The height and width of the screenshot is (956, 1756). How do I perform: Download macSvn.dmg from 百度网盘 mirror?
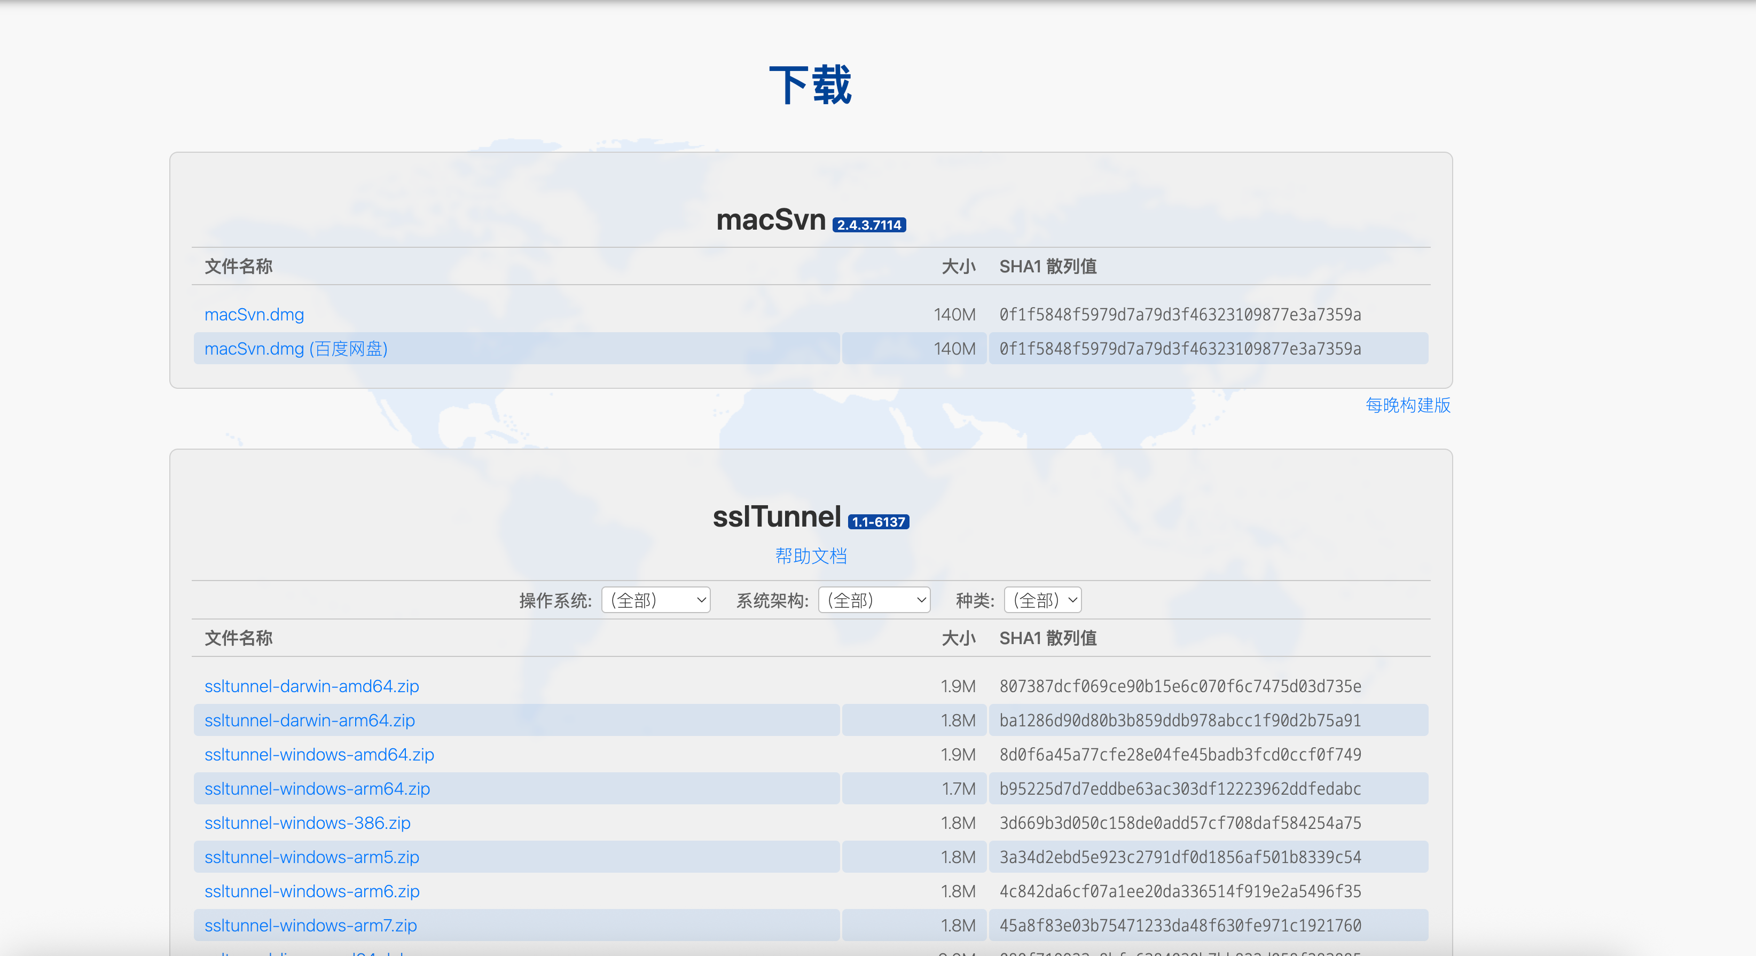click(295, 348)
